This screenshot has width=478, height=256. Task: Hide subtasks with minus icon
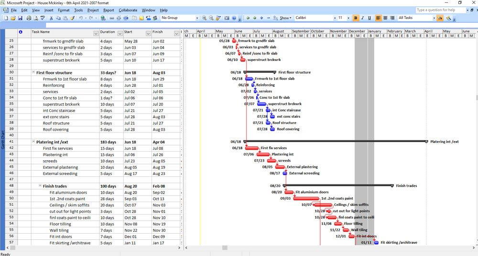click(269, 18)
